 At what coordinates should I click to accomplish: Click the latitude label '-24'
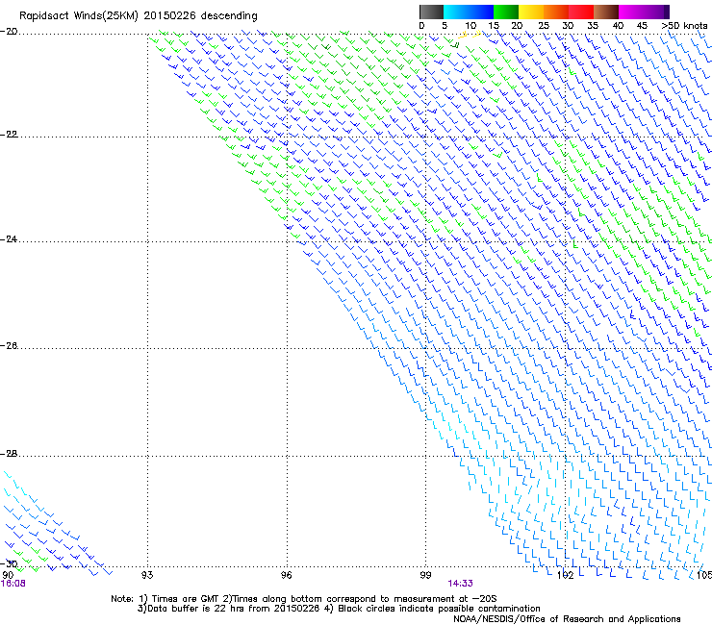9,239
